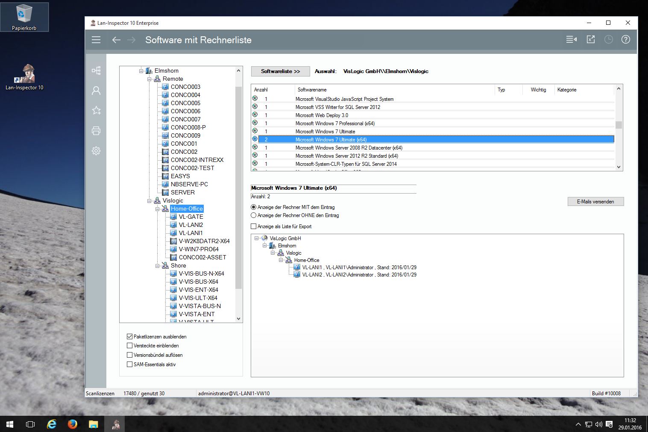The width and height of the screenshot is (648, 432).
Task: Collapse the Remote tree node
Action: point(150,79)
